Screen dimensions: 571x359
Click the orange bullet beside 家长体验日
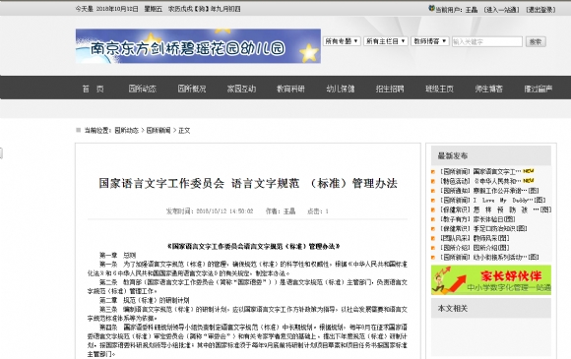433,219
